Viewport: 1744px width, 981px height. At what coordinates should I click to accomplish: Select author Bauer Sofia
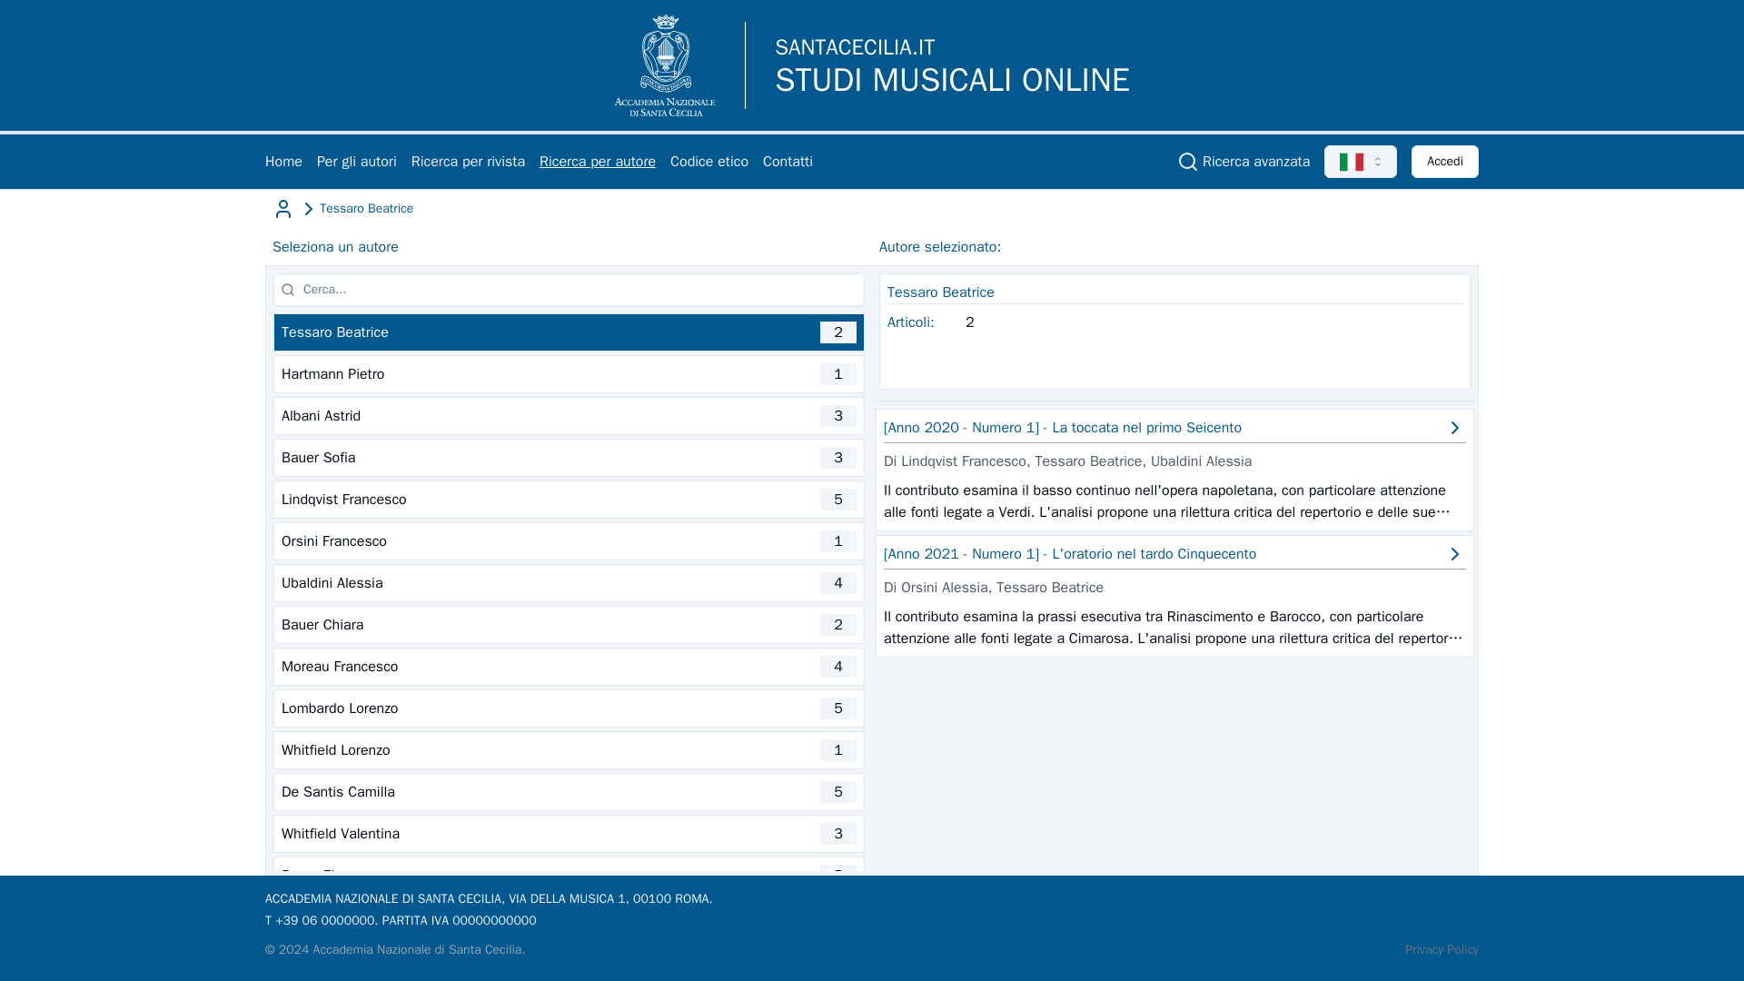[x=569, y=458]
